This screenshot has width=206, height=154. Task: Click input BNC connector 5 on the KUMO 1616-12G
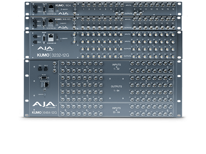[105, 20]
